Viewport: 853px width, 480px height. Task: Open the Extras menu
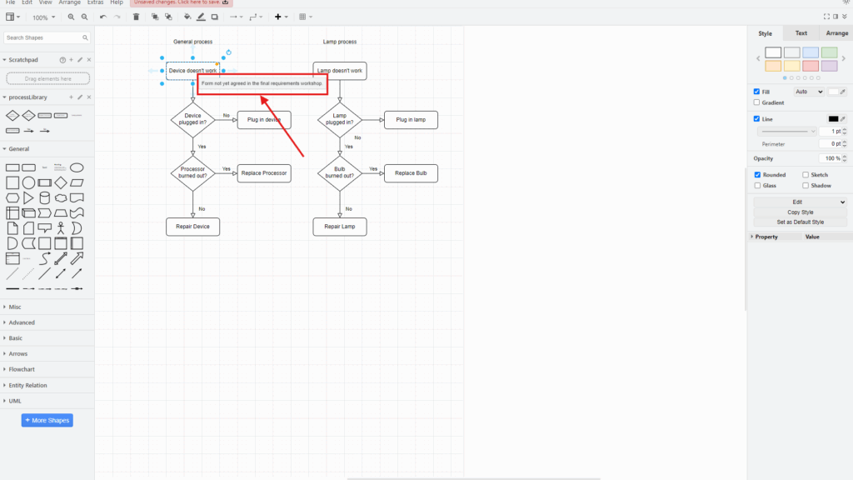click(95, 2)
